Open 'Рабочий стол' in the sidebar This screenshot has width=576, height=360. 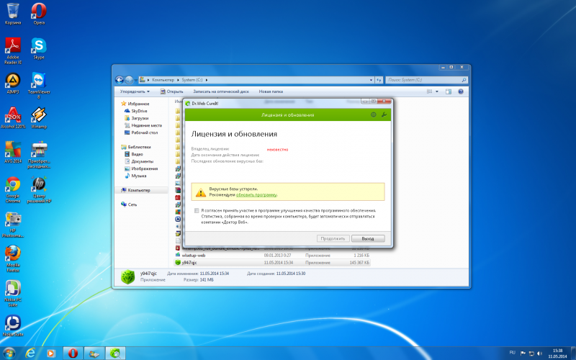coord(141,132)
